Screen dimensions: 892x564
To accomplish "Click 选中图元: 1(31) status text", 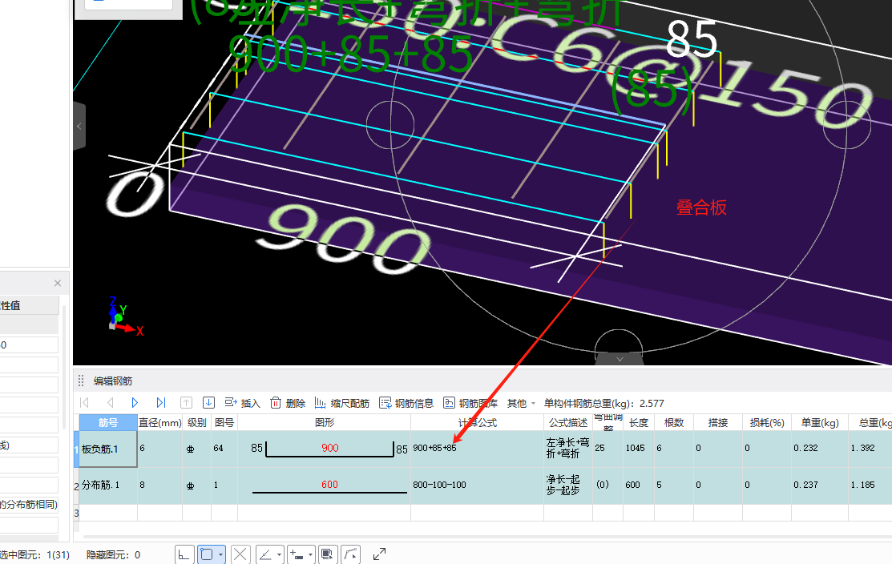I will click(34, 554).
